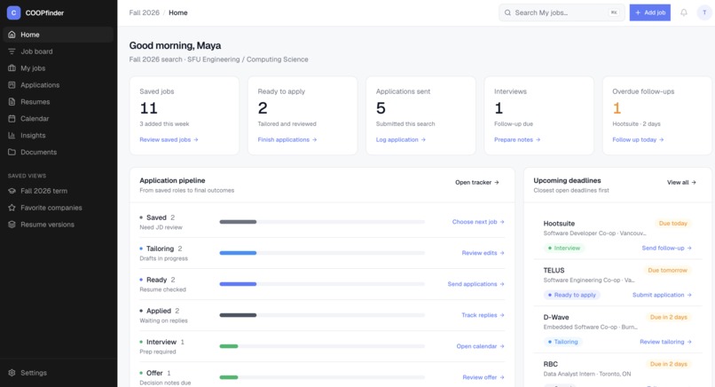Click the Search My jobs field
Image resolution: width=715 pixels, height=387 pixels.
pyautogui.click(x=562, y=12)
